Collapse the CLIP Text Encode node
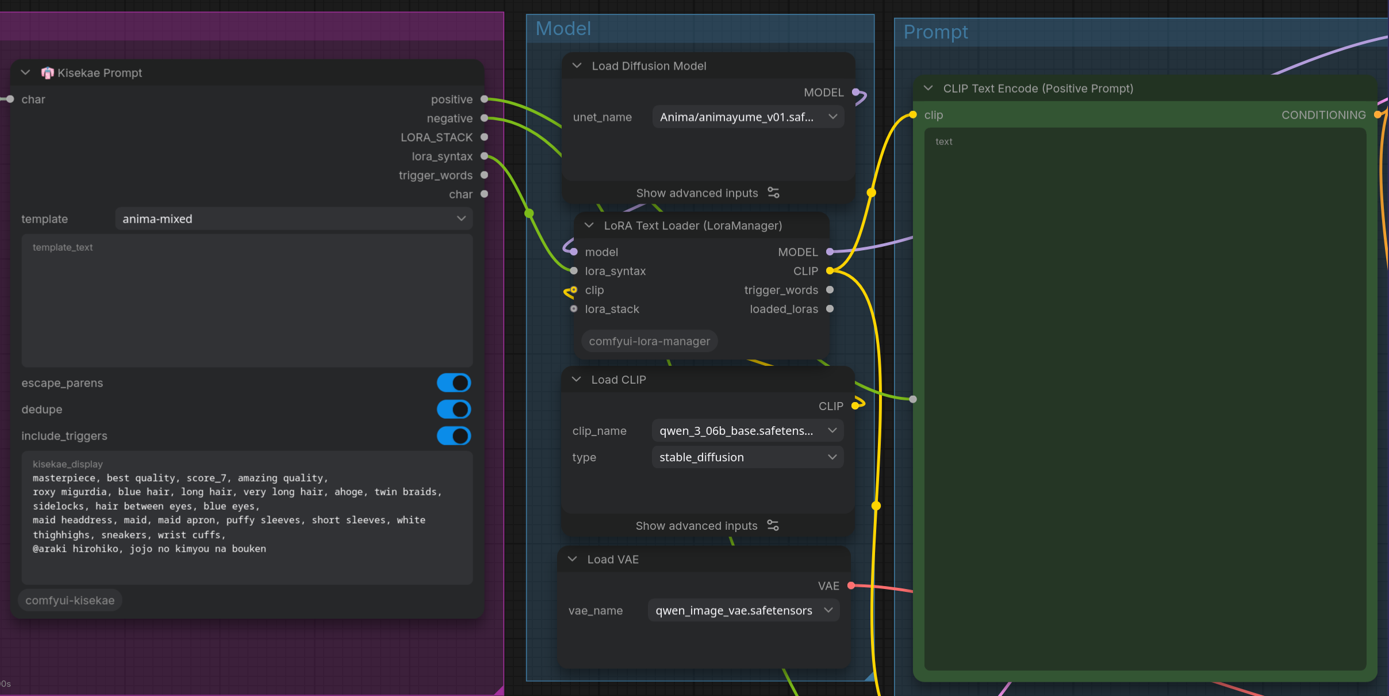Image resolution: width=1389 pixels, height=696 pixels. pos(928,88)
